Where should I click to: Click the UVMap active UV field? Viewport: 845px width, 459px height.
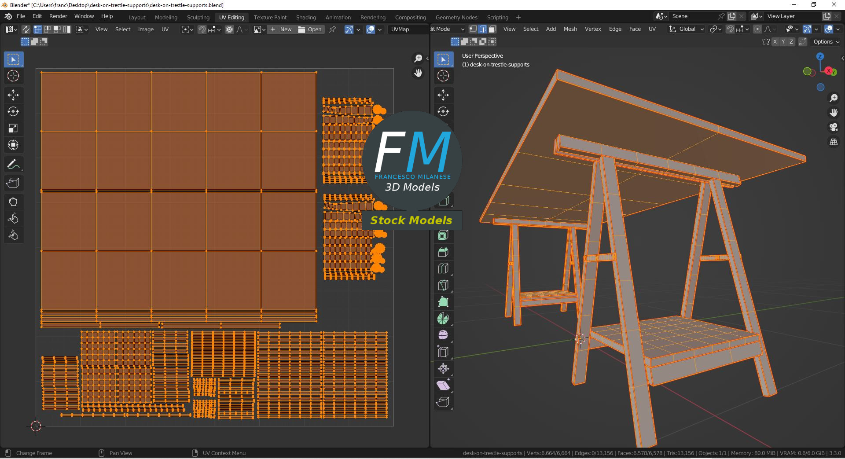point(408,29)
